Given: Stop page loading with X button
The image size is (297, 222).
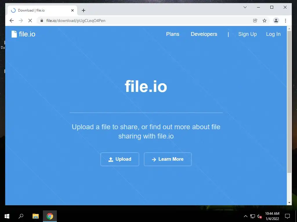Looking at the screenshot, I should coord(30,21).
